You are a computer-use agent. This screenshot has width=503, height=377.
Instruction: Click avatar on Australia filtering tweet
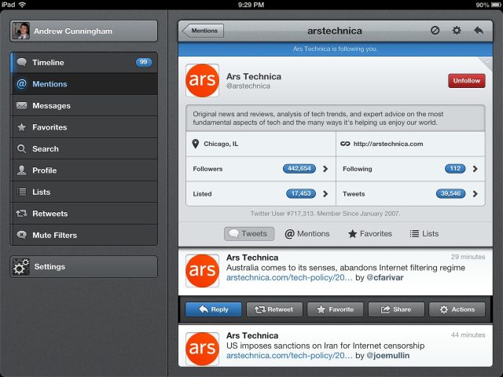203,271
